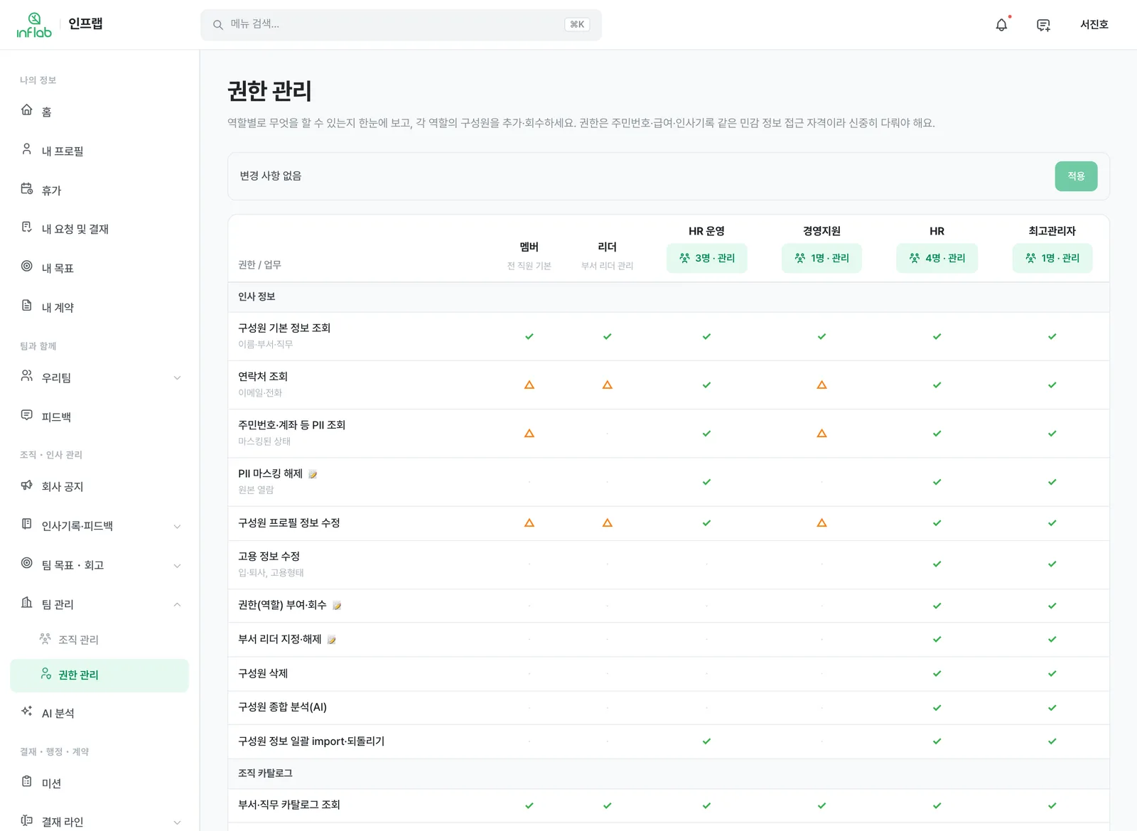The height and width of the screenshot is (831, 1137).
Task: Click the 멤버 column header
Action: 529,247
